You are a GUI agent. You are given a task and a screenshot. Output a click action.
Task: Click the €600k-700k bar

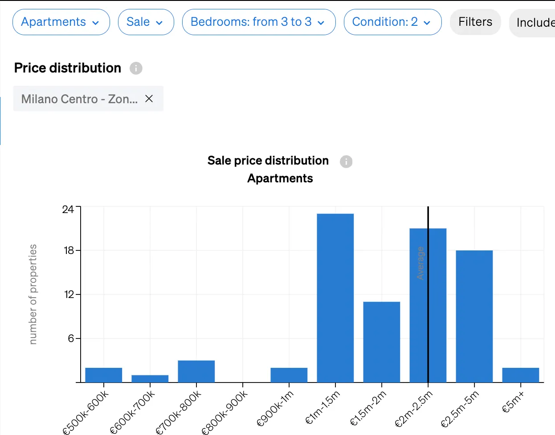pos(150,379)
